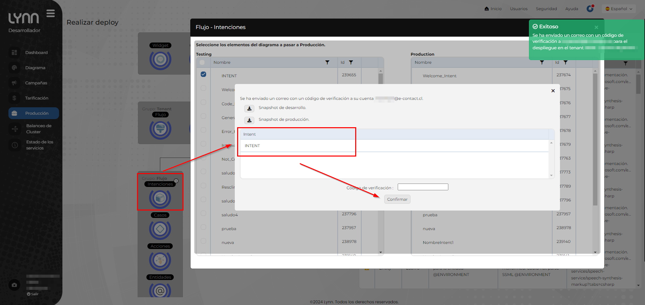Click the Casos diagram icon
This screenshot has height=305, width=645.
tap(160, 229)
